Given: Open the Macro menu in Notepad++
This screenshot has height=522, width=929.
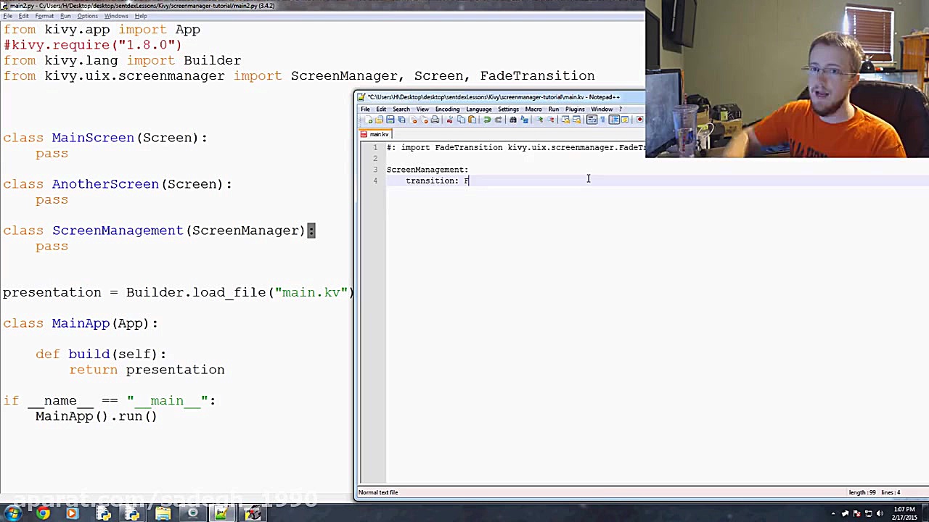Looking at the screenshot, I should [533, 109].
